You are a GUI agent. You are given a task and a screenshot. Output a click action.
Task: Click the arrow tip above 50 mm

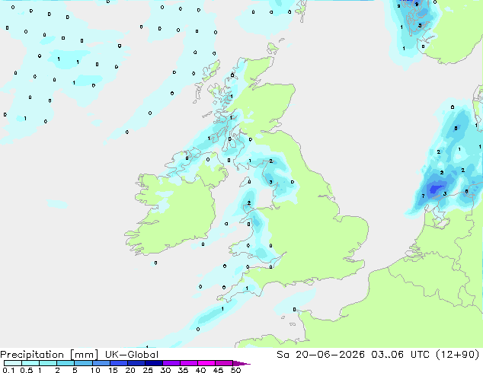pos(241,363)
